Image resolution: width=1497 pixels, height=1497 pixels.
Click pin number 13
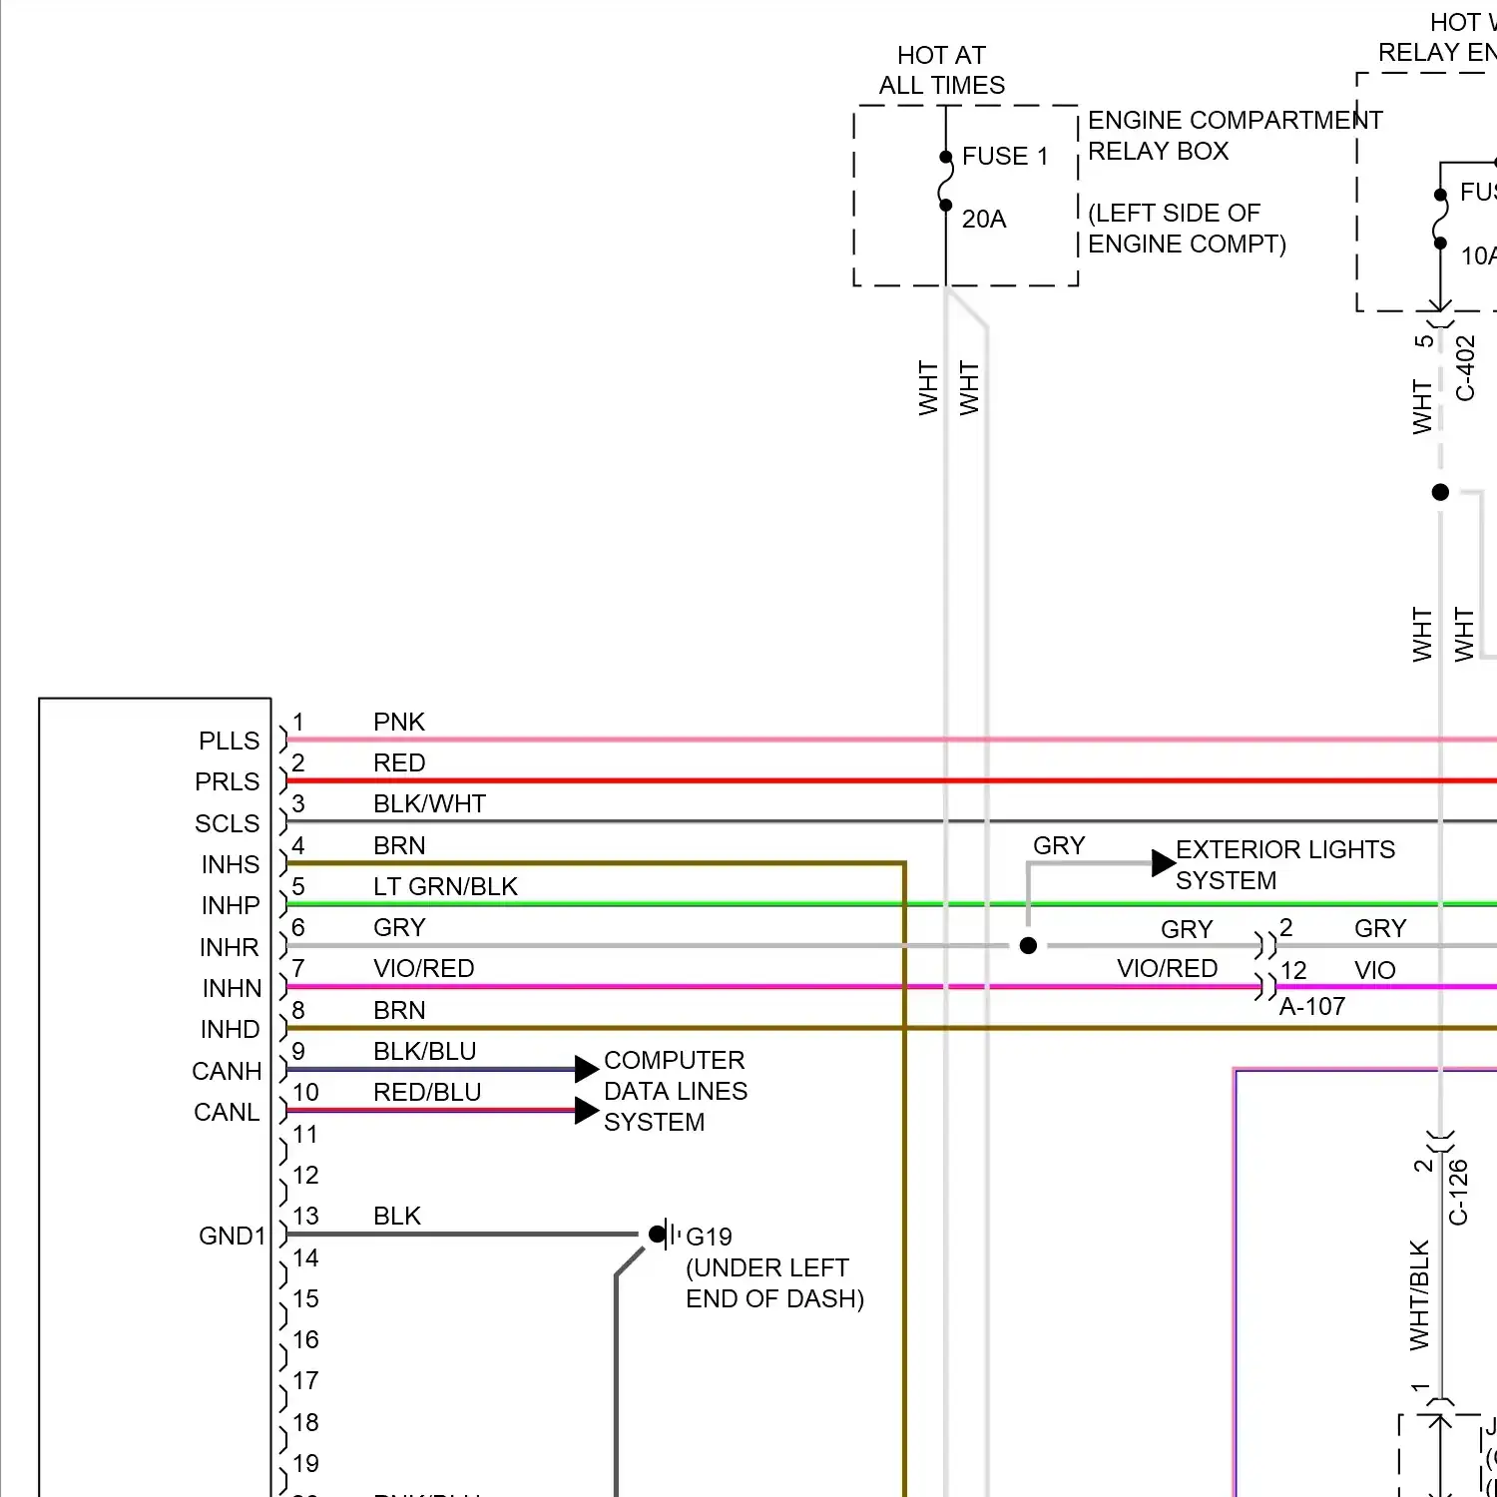click(x=305, y=1216)
